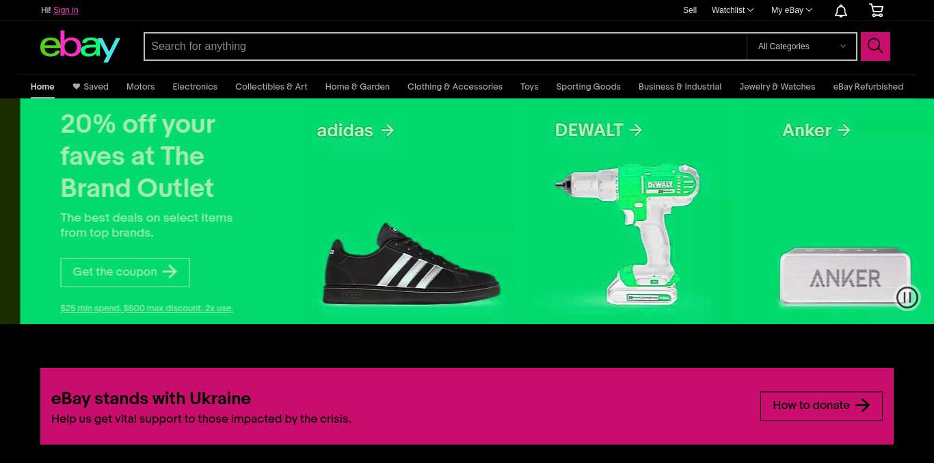
Task: Pause the banner carousel
Action: click(907, 297)
